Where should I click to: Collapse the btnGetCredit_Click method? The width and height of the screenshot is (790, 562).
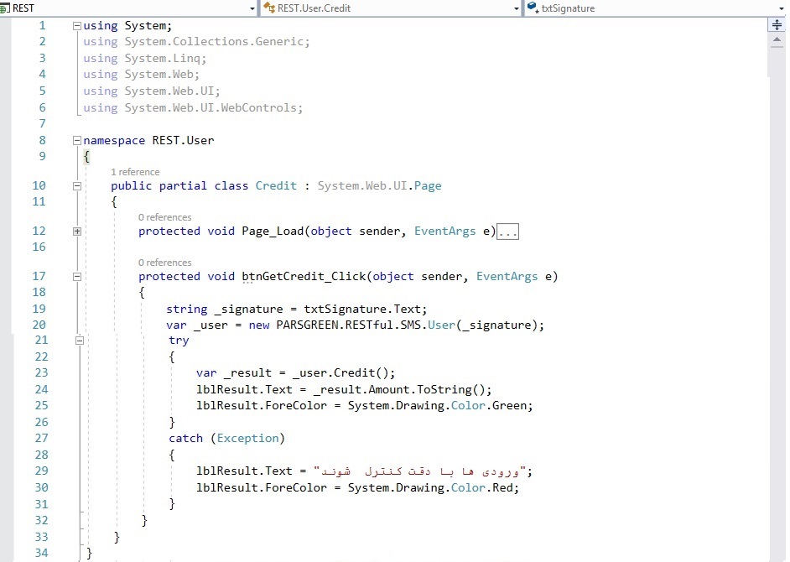[77, 277]
